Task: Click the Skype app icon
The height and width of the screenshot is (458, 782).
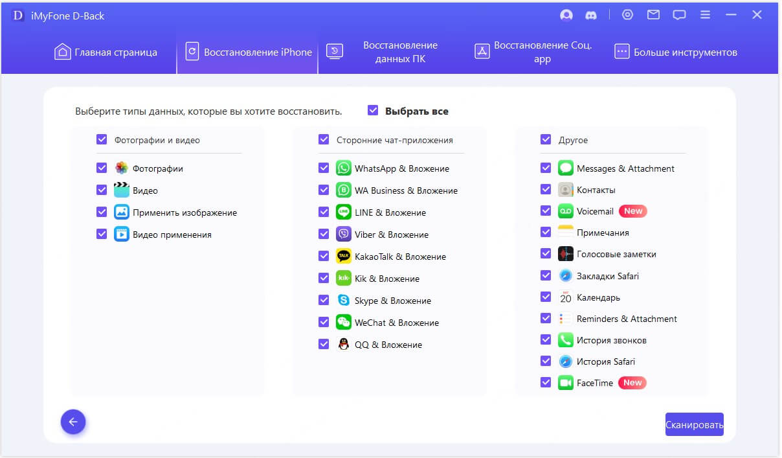Action: coord(343,301)
